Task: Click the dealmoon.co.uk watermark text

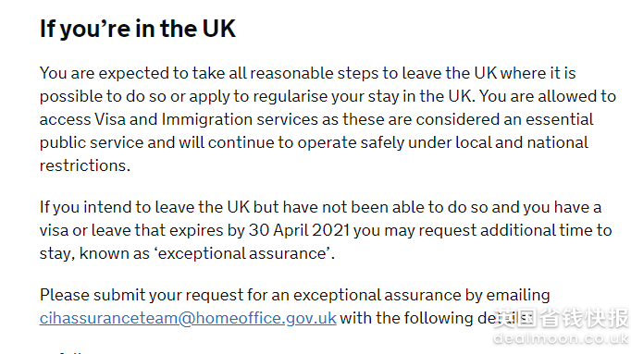Action: pos(561,338)
